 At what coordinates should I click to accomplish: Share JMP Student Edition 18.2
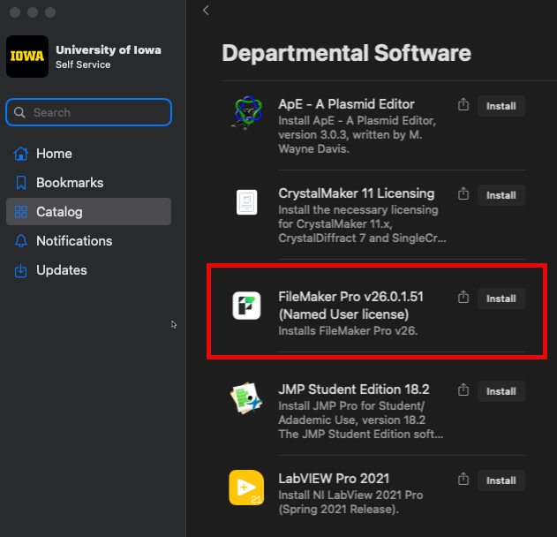463,390
